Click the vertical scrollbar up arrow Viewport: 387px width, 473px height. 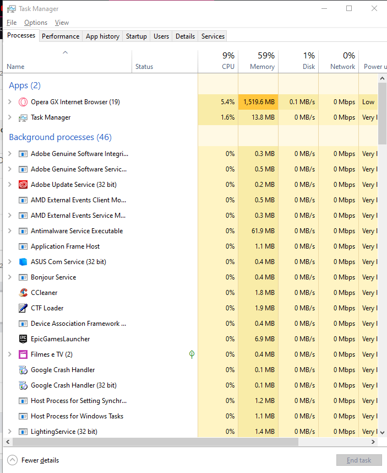tap(382, 78)
